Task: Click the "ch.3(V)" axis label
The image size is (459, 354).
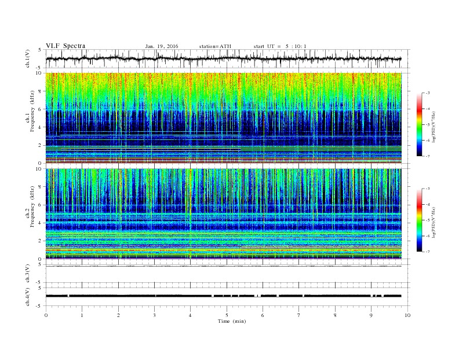Action: tap(28, 274)
